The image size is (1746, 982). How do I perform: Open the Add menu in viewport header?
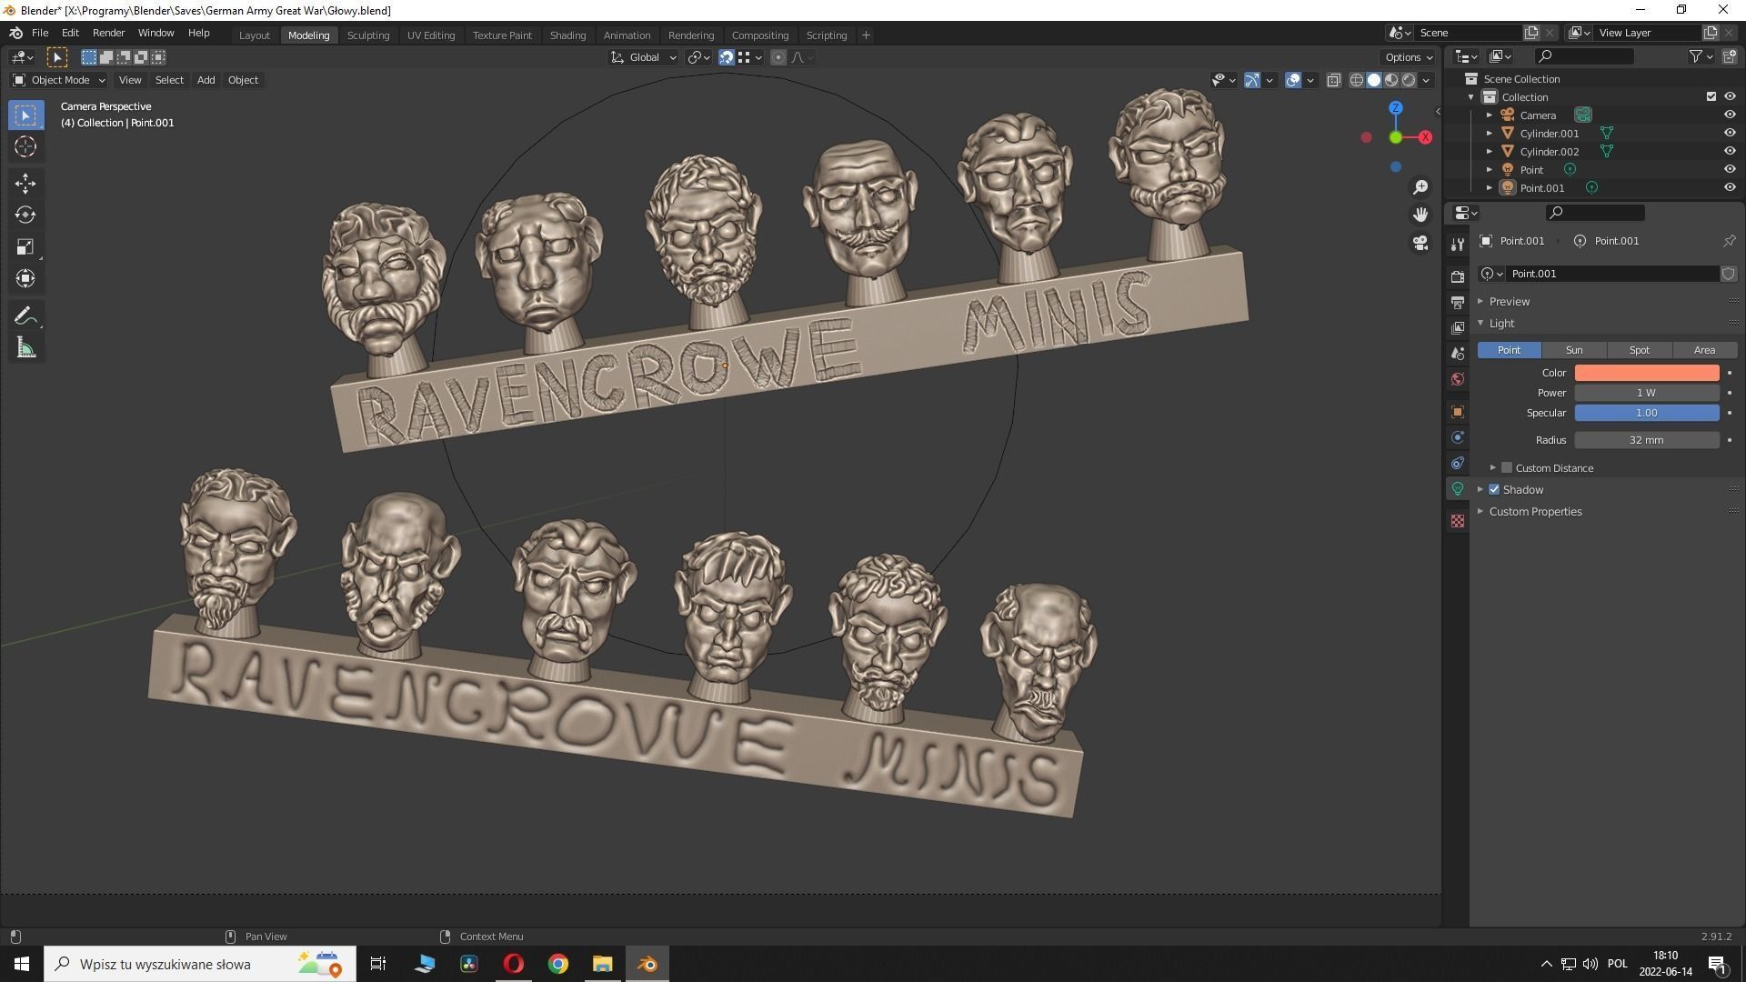[x=206, y=80]
